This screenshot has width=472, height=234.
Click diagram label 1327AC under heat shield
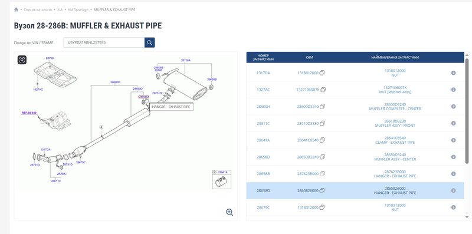(x=38, y=90)
